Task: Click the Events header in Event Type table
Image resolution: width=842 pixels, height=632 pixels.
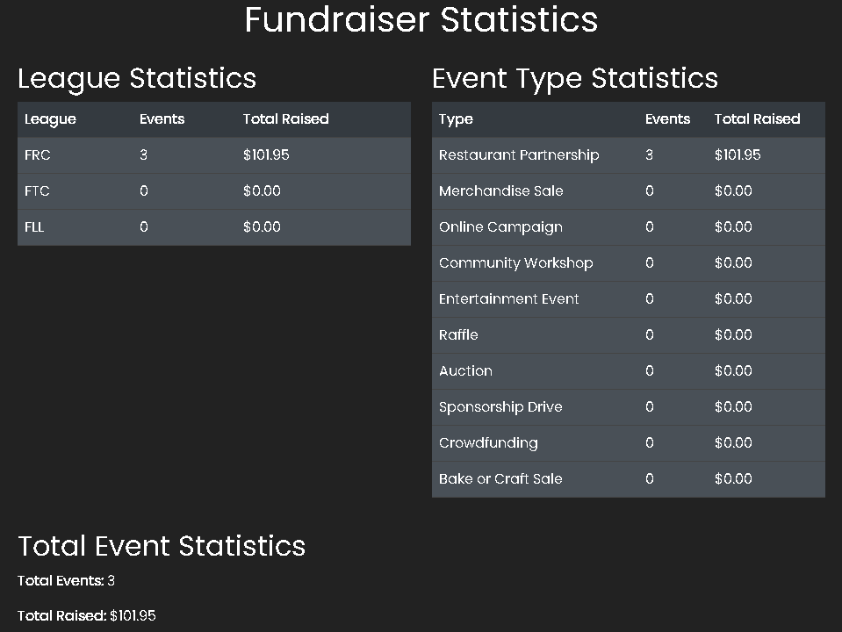Action: tap(667, 119)
